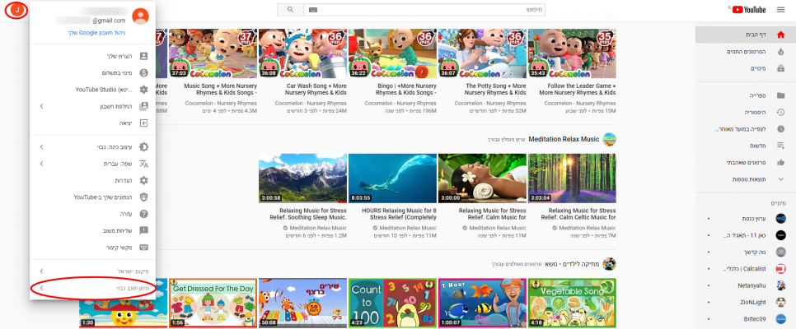The image size is (796, 329).
Task: Click the search magnifier button
Action: (x=290, y=10)
